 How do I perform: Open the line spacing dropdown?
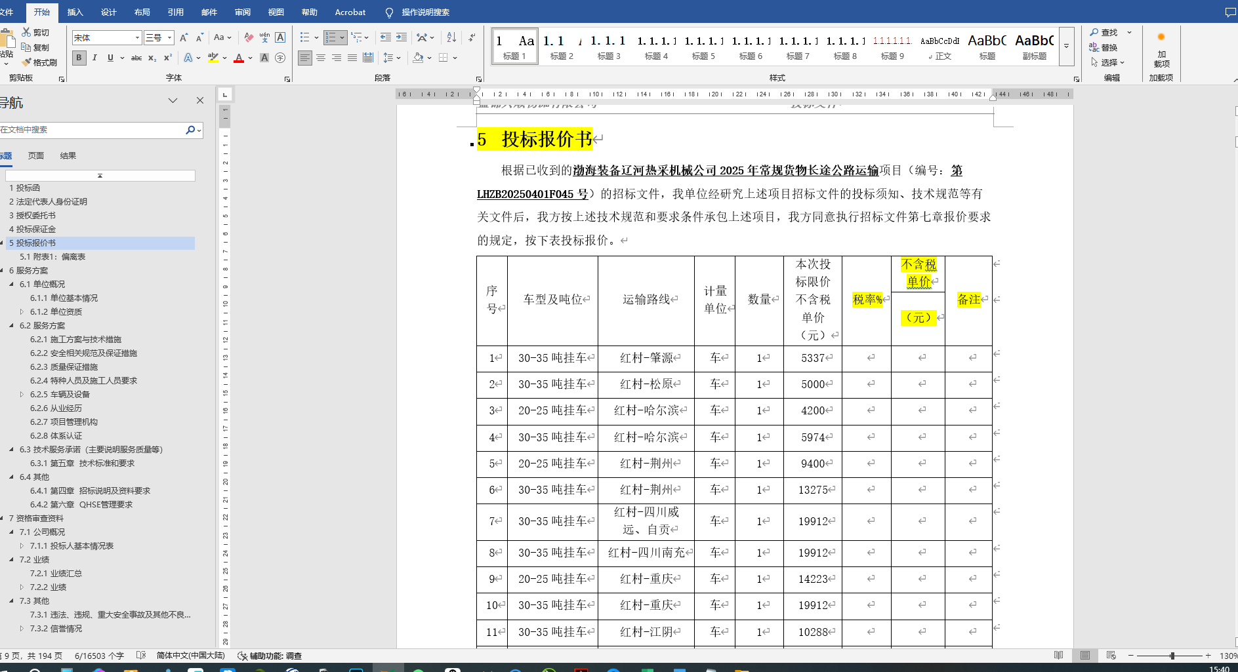392,58
